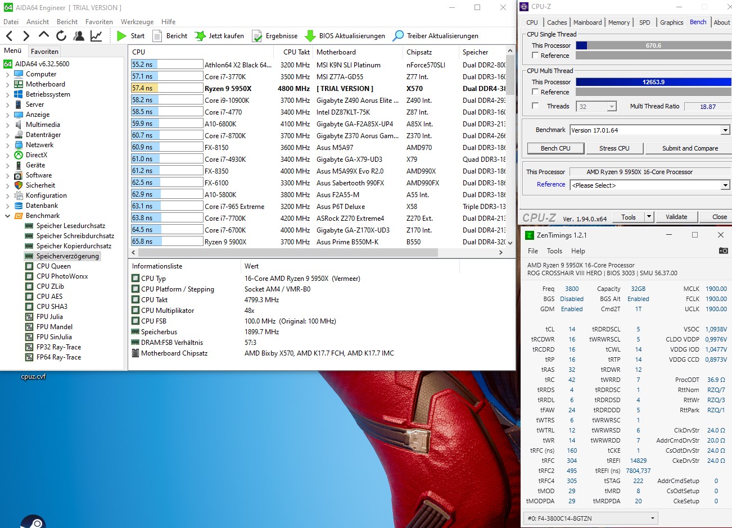Open the dropdown arrow next to Tools
This screenshot has width=732, height=528.
[x=649, y=217]
